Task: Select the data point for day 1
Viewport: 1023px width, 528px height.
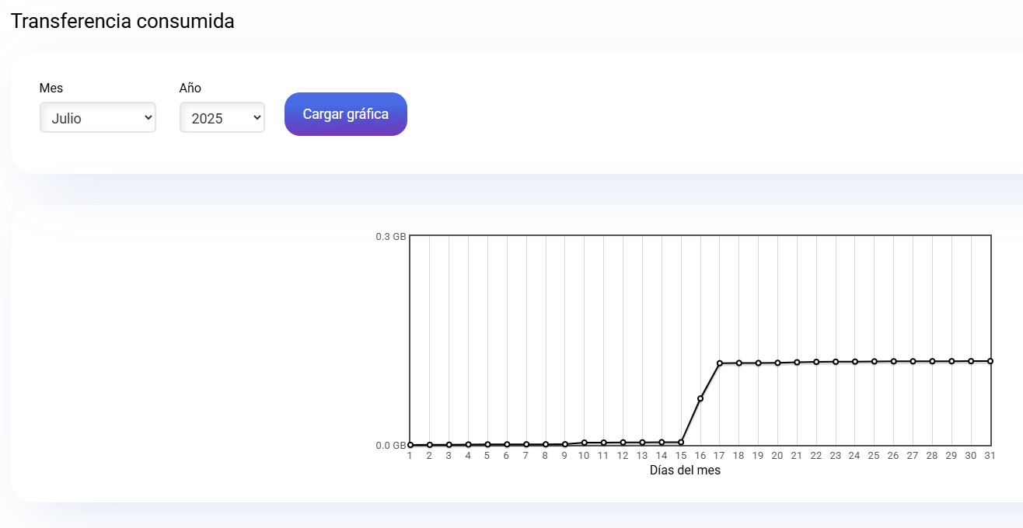Action: (410, 445)
